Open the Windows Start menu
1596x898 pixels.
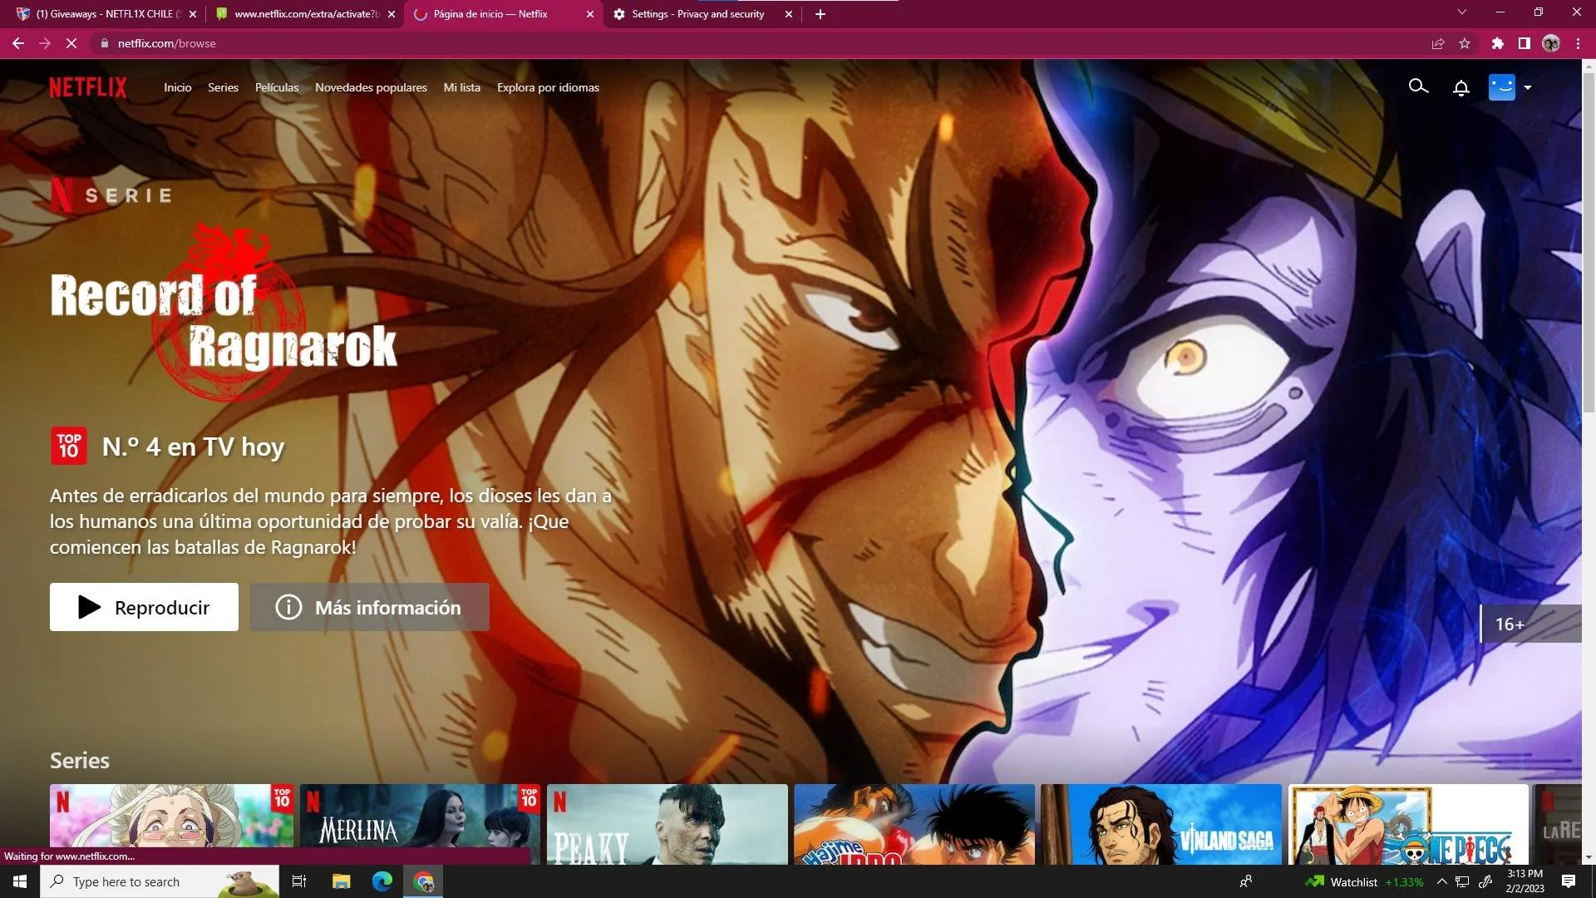pyautogui.click(x=20, y=881)
